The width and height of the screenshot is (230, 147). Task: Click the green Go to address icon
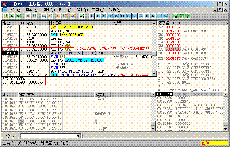click(x=82, y=16)
